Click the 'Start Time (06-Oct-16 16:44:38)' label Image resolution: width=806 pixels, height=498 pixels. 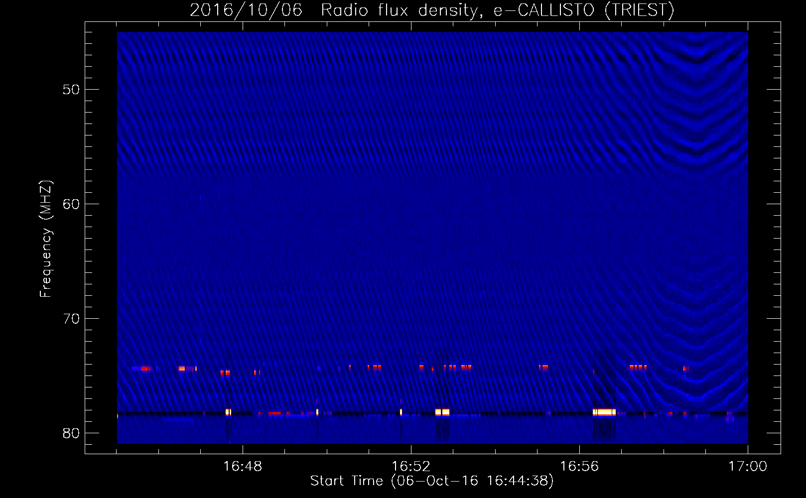(x=432, y=481)
